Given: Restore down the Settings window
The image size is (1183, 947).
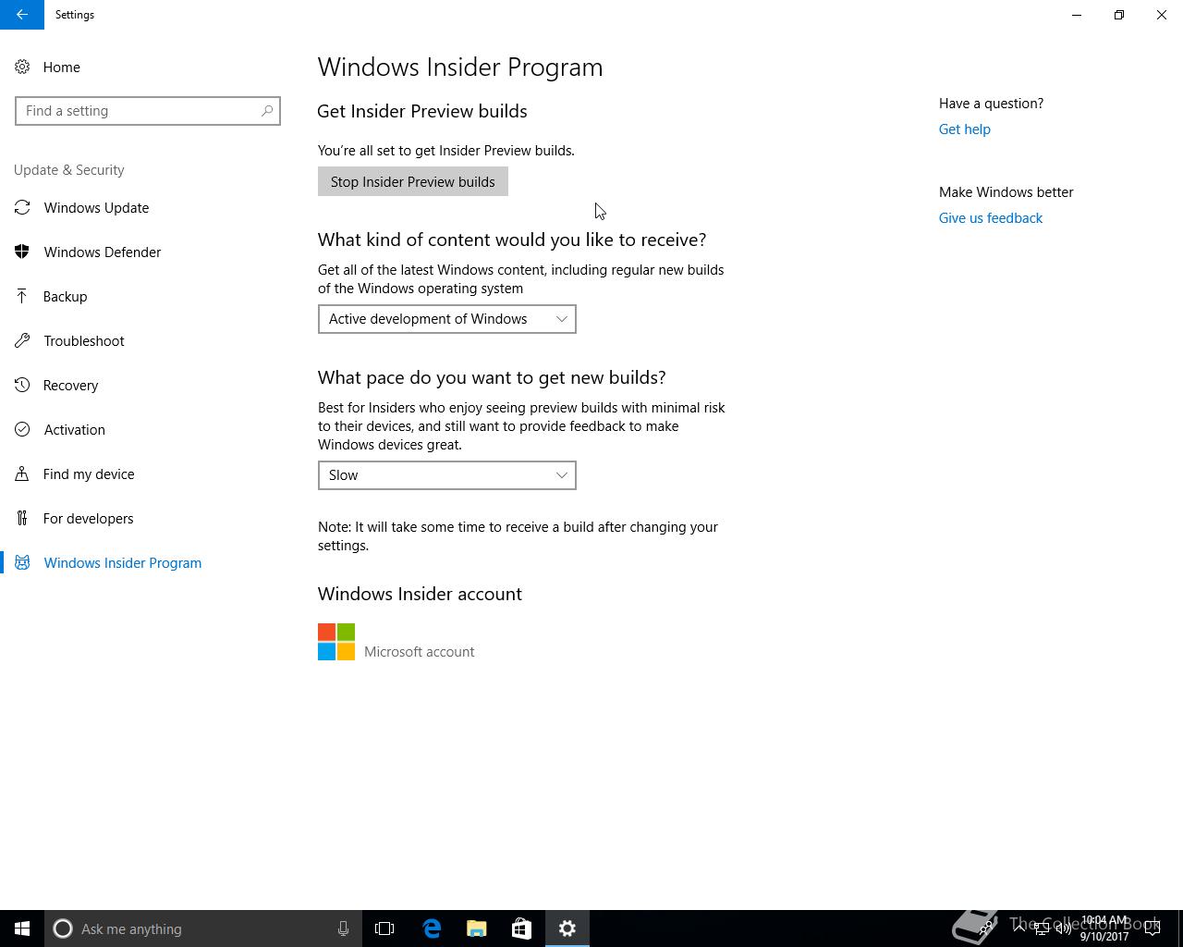Looking at the screenshot, I should click(1119, 15).
